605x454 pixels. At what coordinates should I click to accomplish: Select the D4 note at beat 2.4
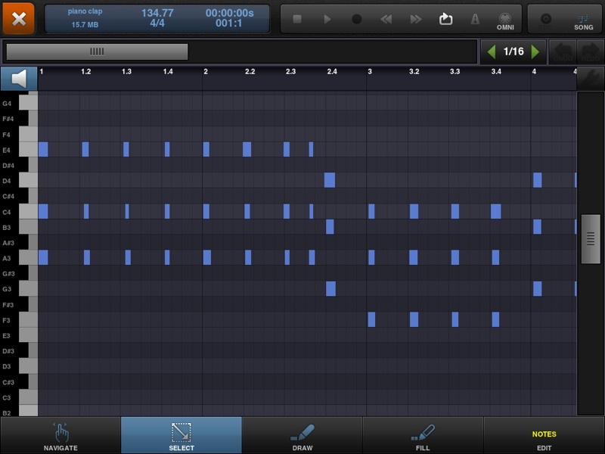pyautogui.click(x=330, y=180)
